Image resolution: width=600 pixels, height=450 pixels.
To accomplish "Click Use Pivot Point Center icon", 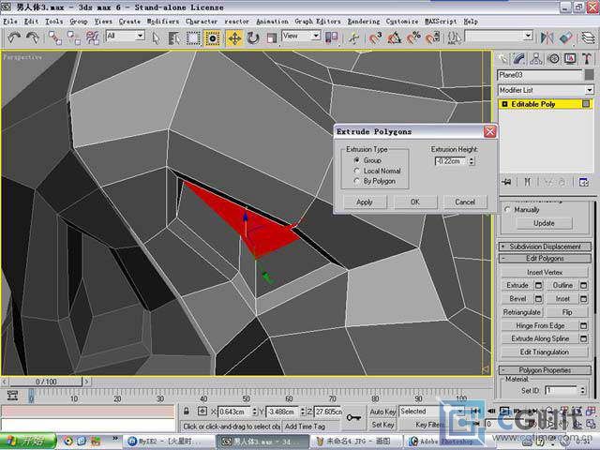I will click(331, 37).
